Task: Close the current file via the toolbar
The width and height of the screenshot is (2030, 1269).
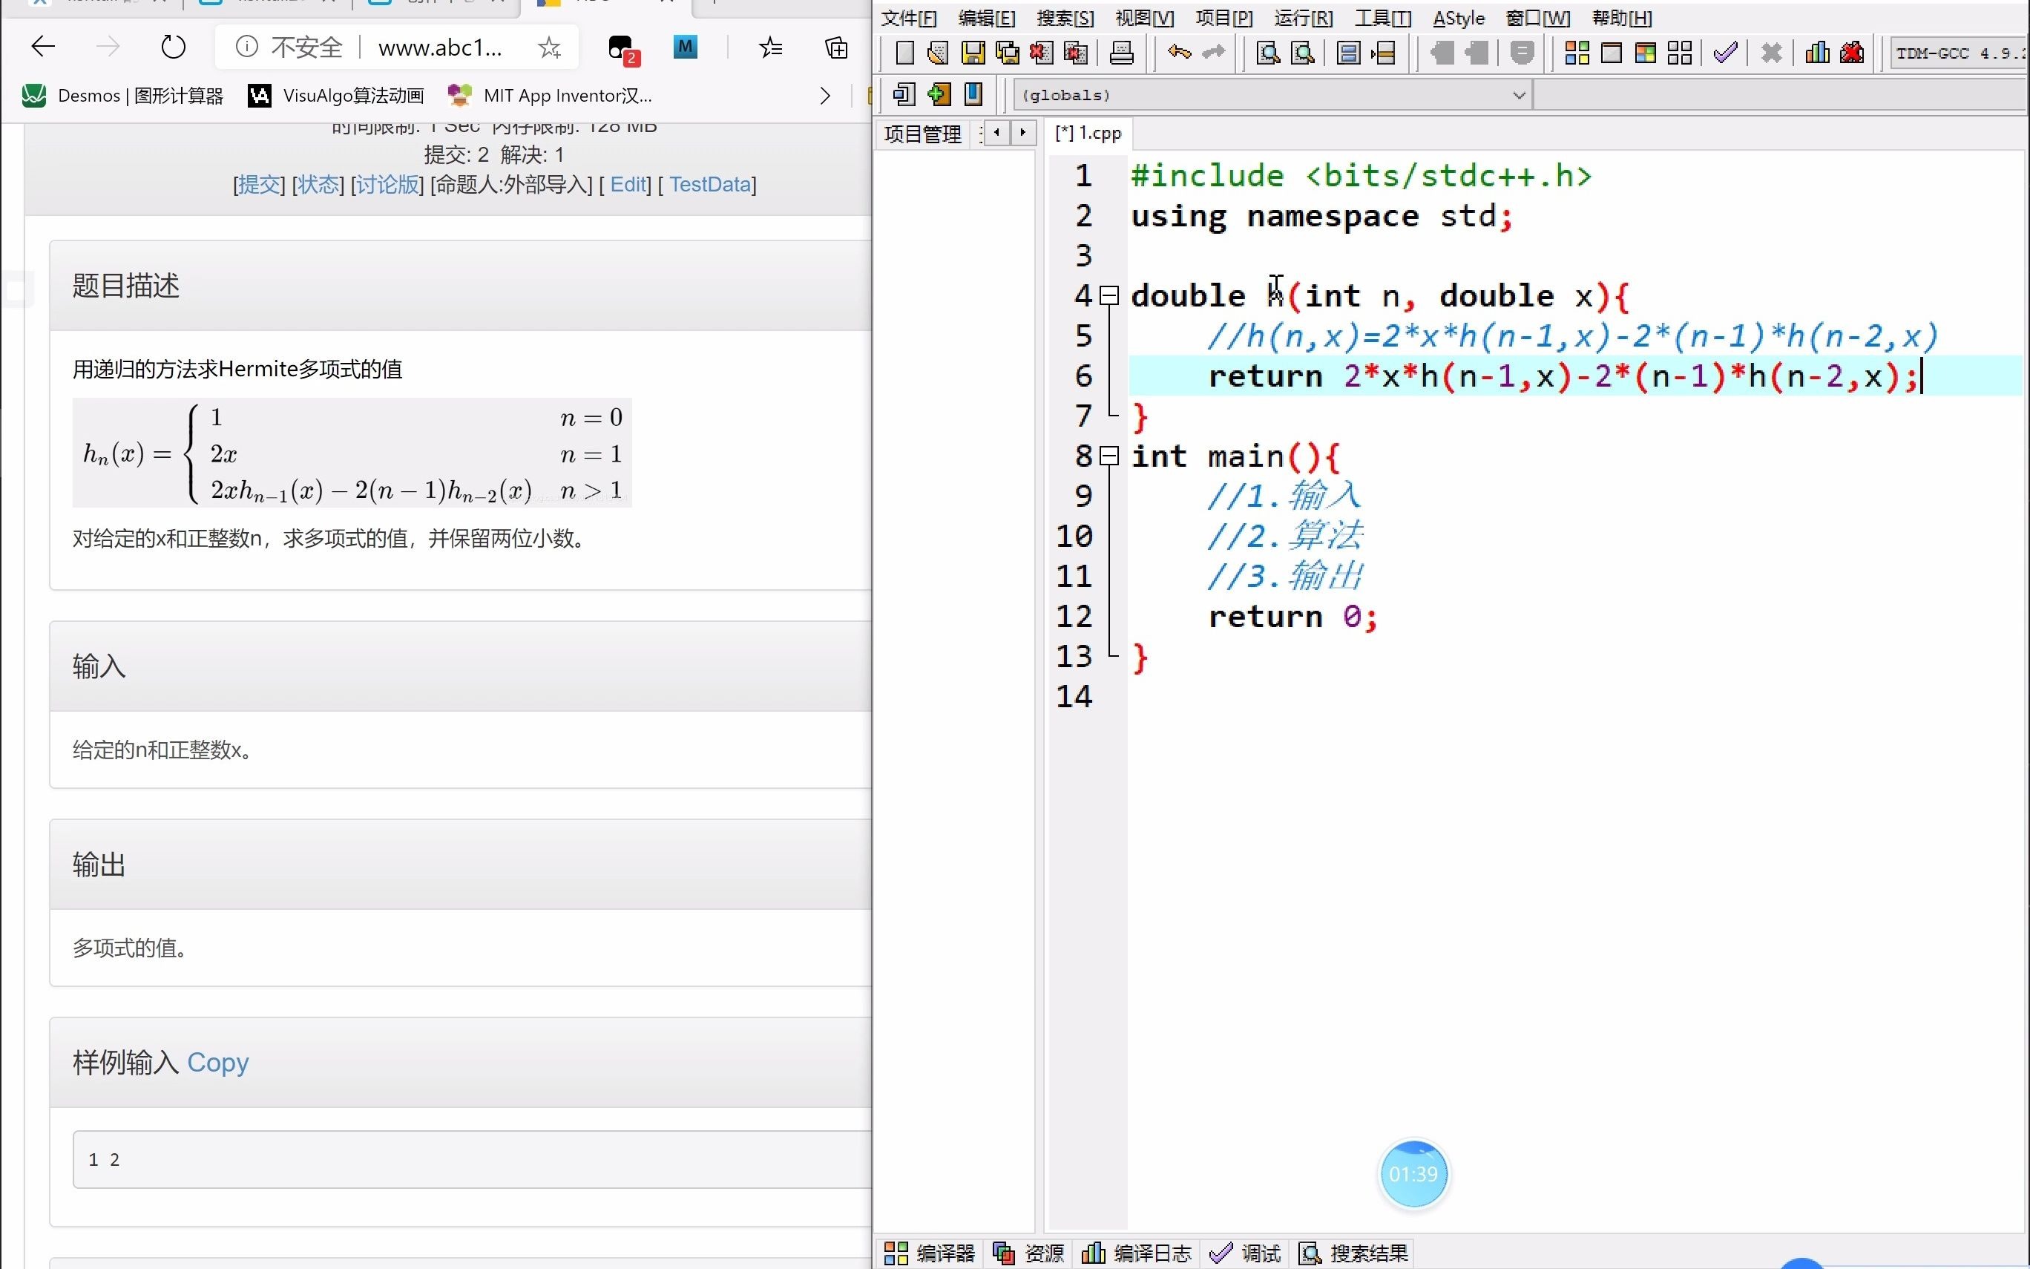Action: (x=1041, y=53)
